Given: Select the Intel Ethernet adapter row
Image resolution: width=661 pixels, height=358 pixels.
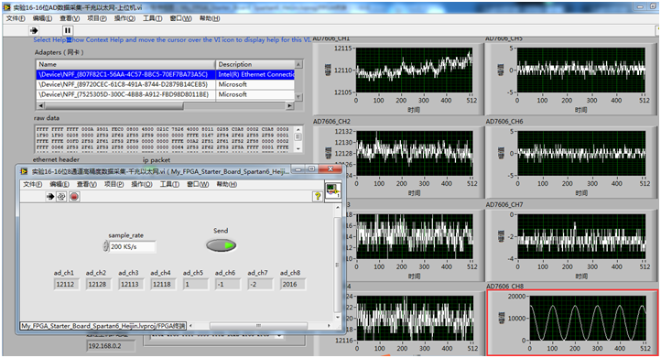Looking at the screenshot, I should (165, 74).
